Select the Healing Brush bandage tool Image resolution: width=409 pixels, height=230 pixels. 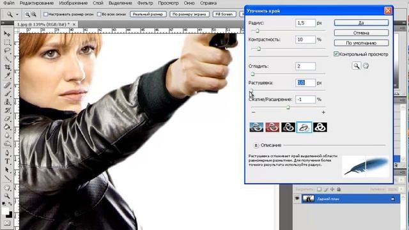pos(7,84)
